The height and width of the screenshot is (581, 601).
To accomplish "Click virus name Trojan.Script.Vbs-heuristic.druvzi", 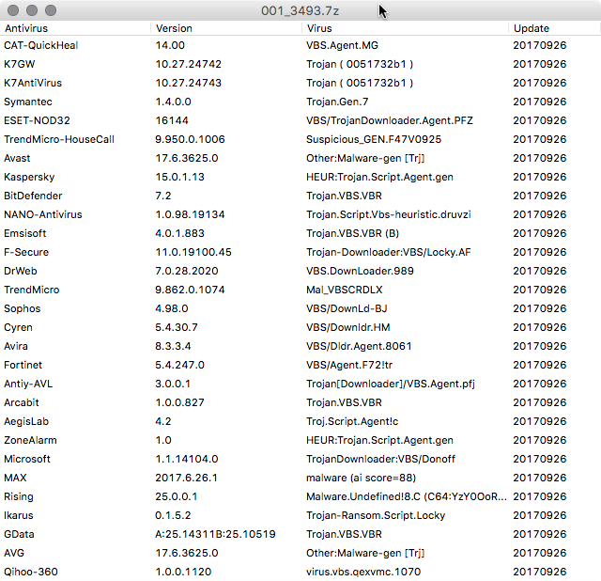I will click(x=388, y=214).
